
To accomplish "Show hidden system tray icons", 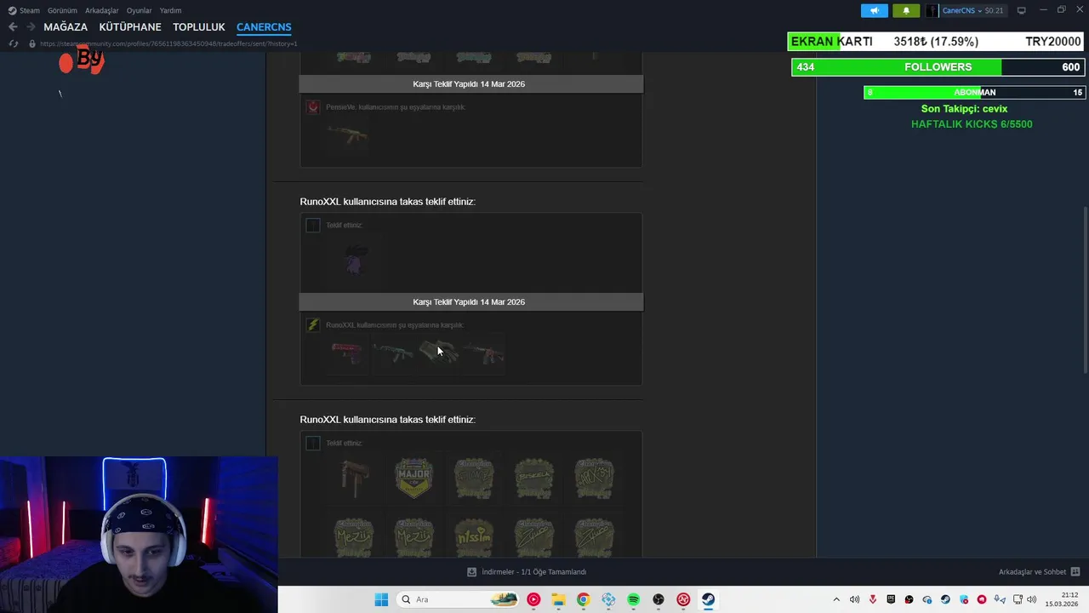I will pos(836,599).
